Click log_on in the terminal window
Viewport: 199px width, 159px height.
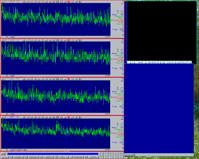click(170, 62)
